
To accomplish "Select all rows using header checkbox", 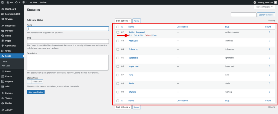I will click(x=118, y=27).
